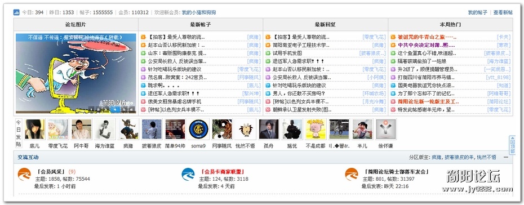Image resolution: width=524 pixels, height=205 pixels.
Task: Open the cartoon slideshow image in 论坛图片
Action: (x=76, y=73)
